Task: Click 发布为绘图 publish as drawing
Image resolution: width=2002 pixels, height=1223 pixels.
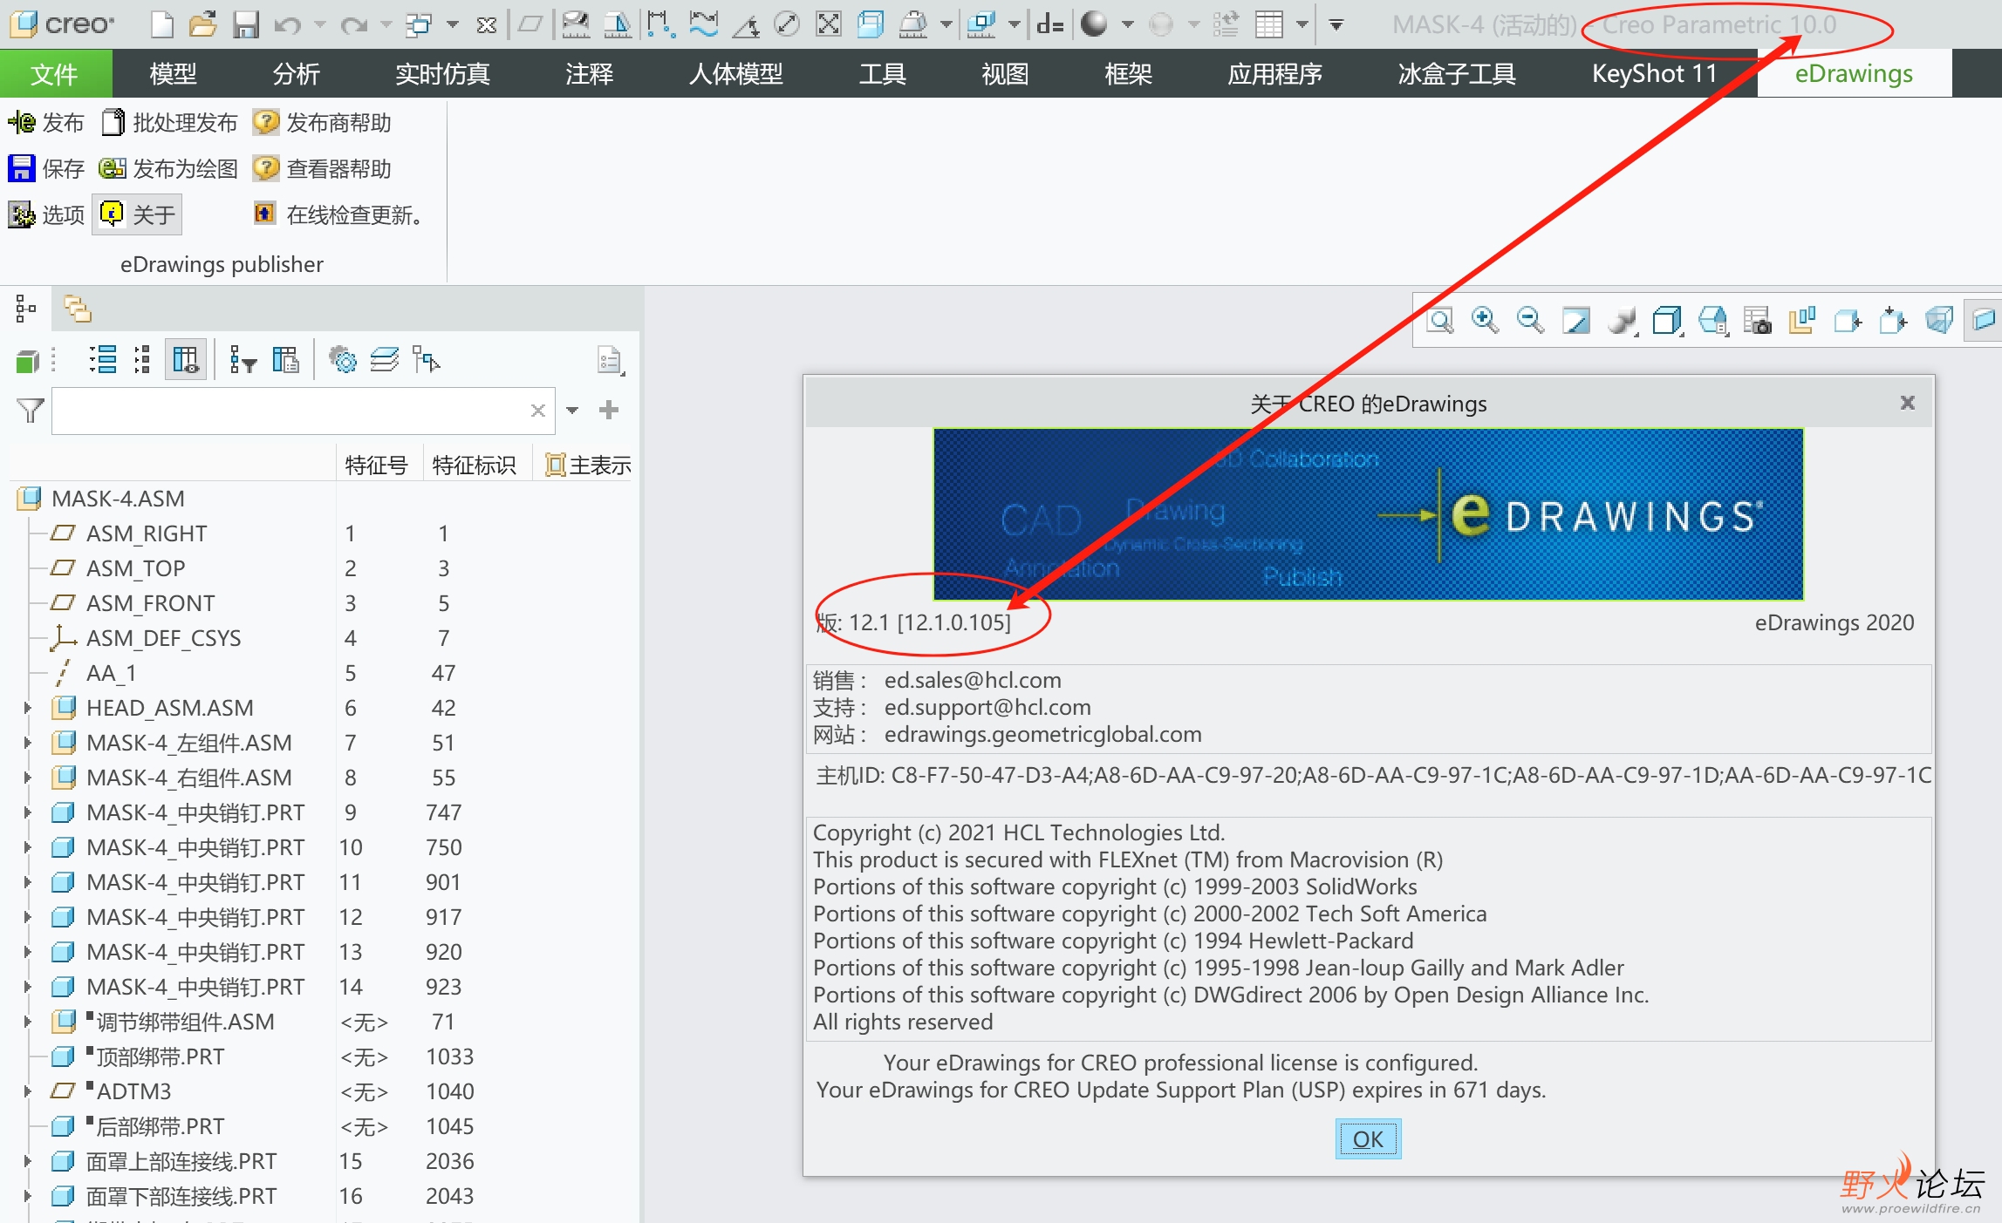Action: 167,168
